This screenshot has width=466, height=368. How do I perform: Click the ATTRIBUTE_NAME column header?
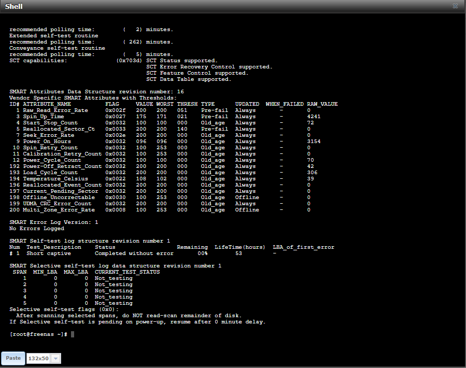pyautogui.click(x=47, y=104)
